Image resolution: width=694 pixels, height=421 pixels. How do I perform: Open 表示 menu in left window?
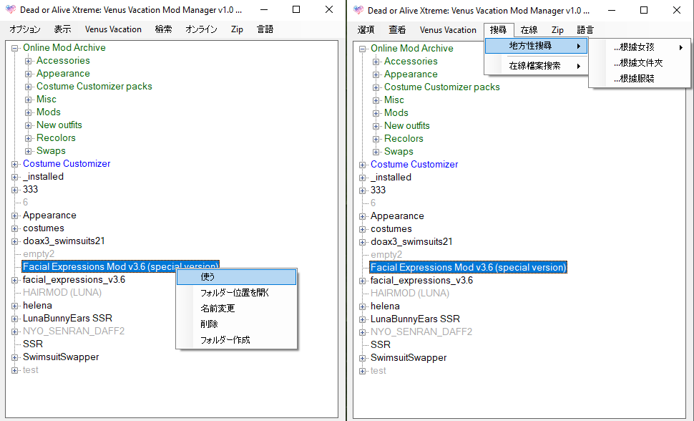point(62,29)
